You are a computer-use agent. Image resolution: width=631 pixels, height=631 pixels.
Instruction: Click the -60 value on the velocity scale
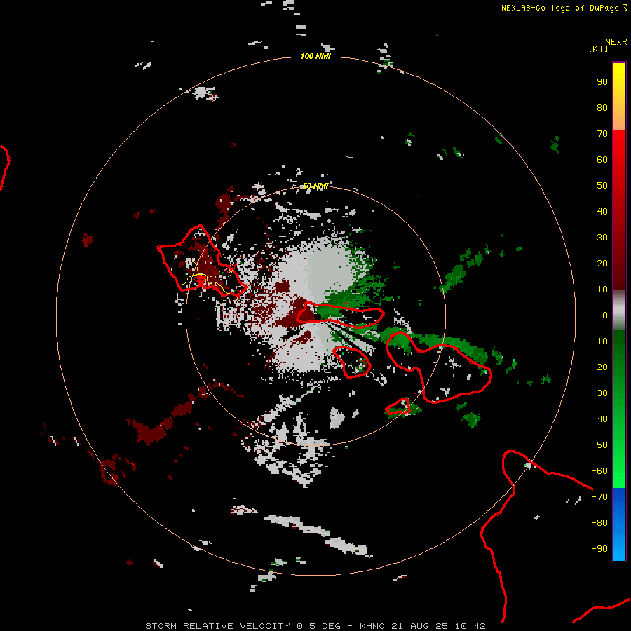click(x=599, y=471)
